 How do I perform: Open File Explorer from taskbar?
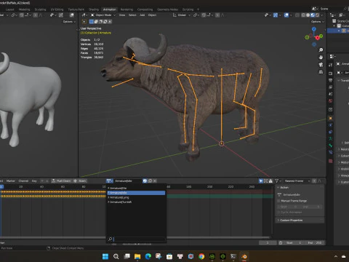tap(137, 256)
